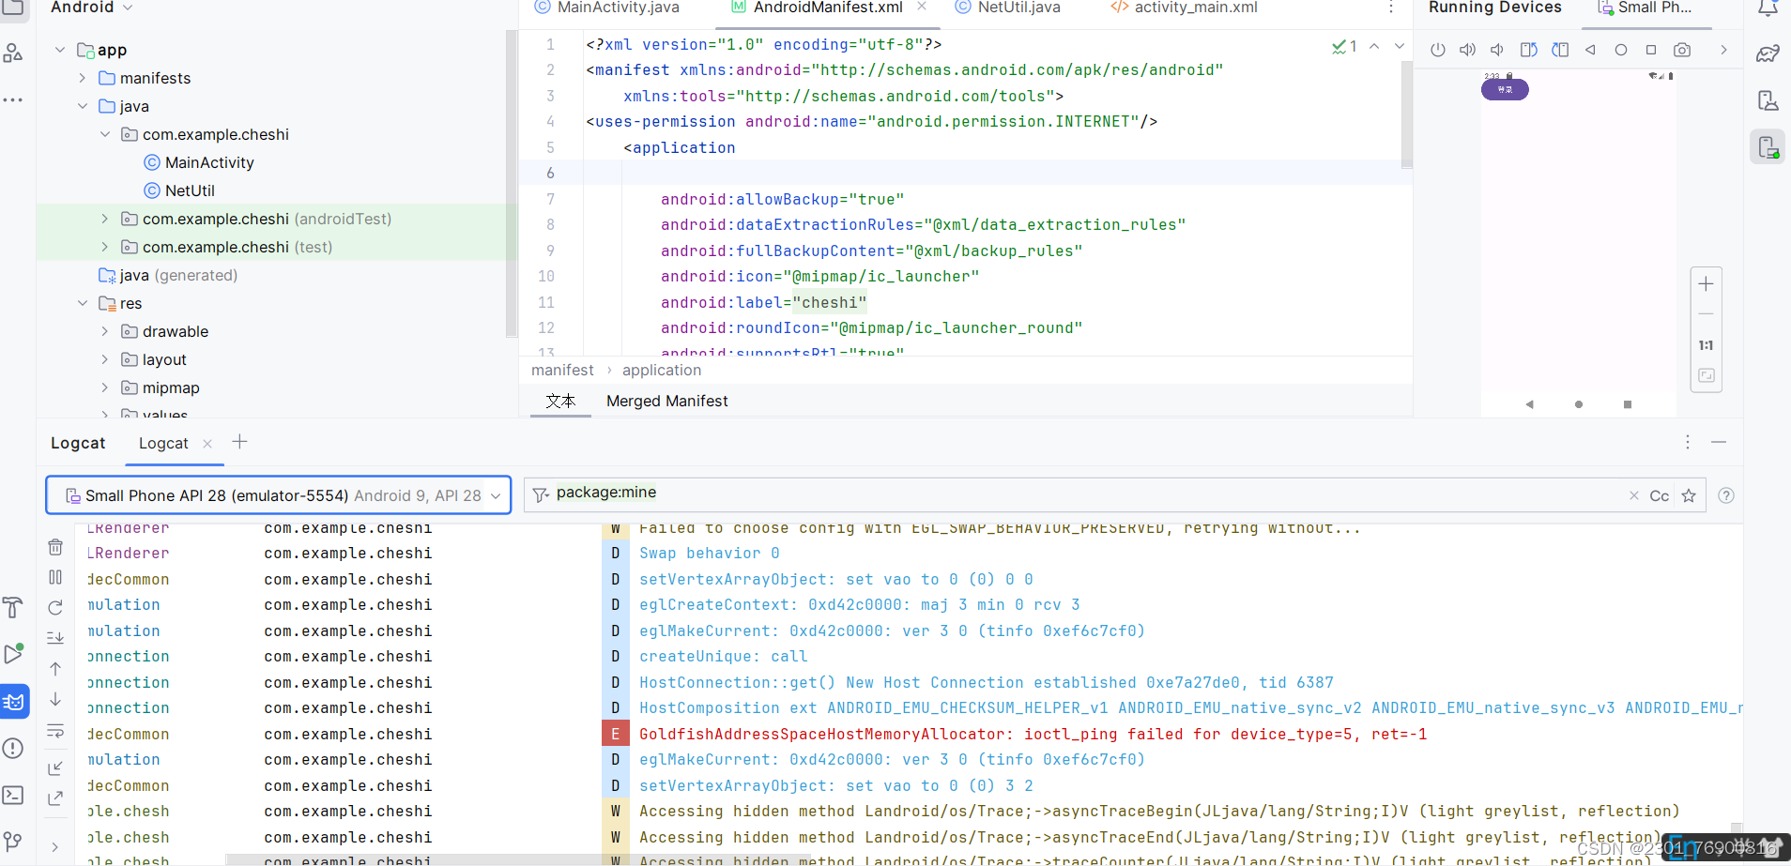Add a new Logcat tab with plus
Viewport: 1791px width, 866px height.
point(239,442)
